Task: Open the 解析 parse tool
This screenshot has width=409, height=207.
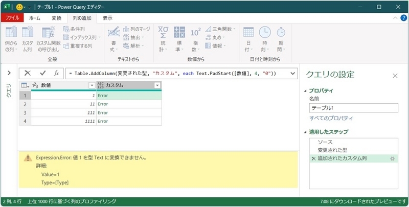Action: pos(133,46)
